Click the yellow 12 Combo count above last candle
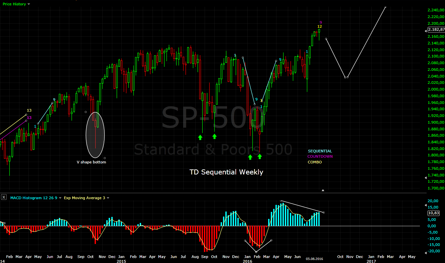445x263 pixels. (320, 26)
